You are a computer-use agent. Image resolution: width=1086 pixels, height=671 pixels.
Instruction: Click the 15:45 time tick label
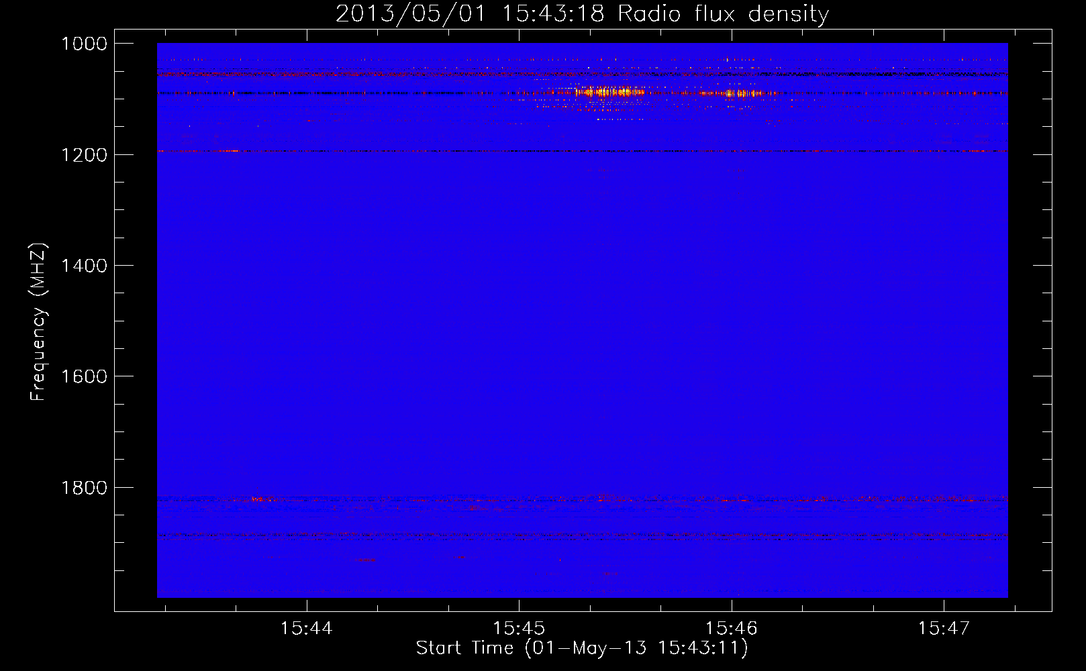(519, 629)
